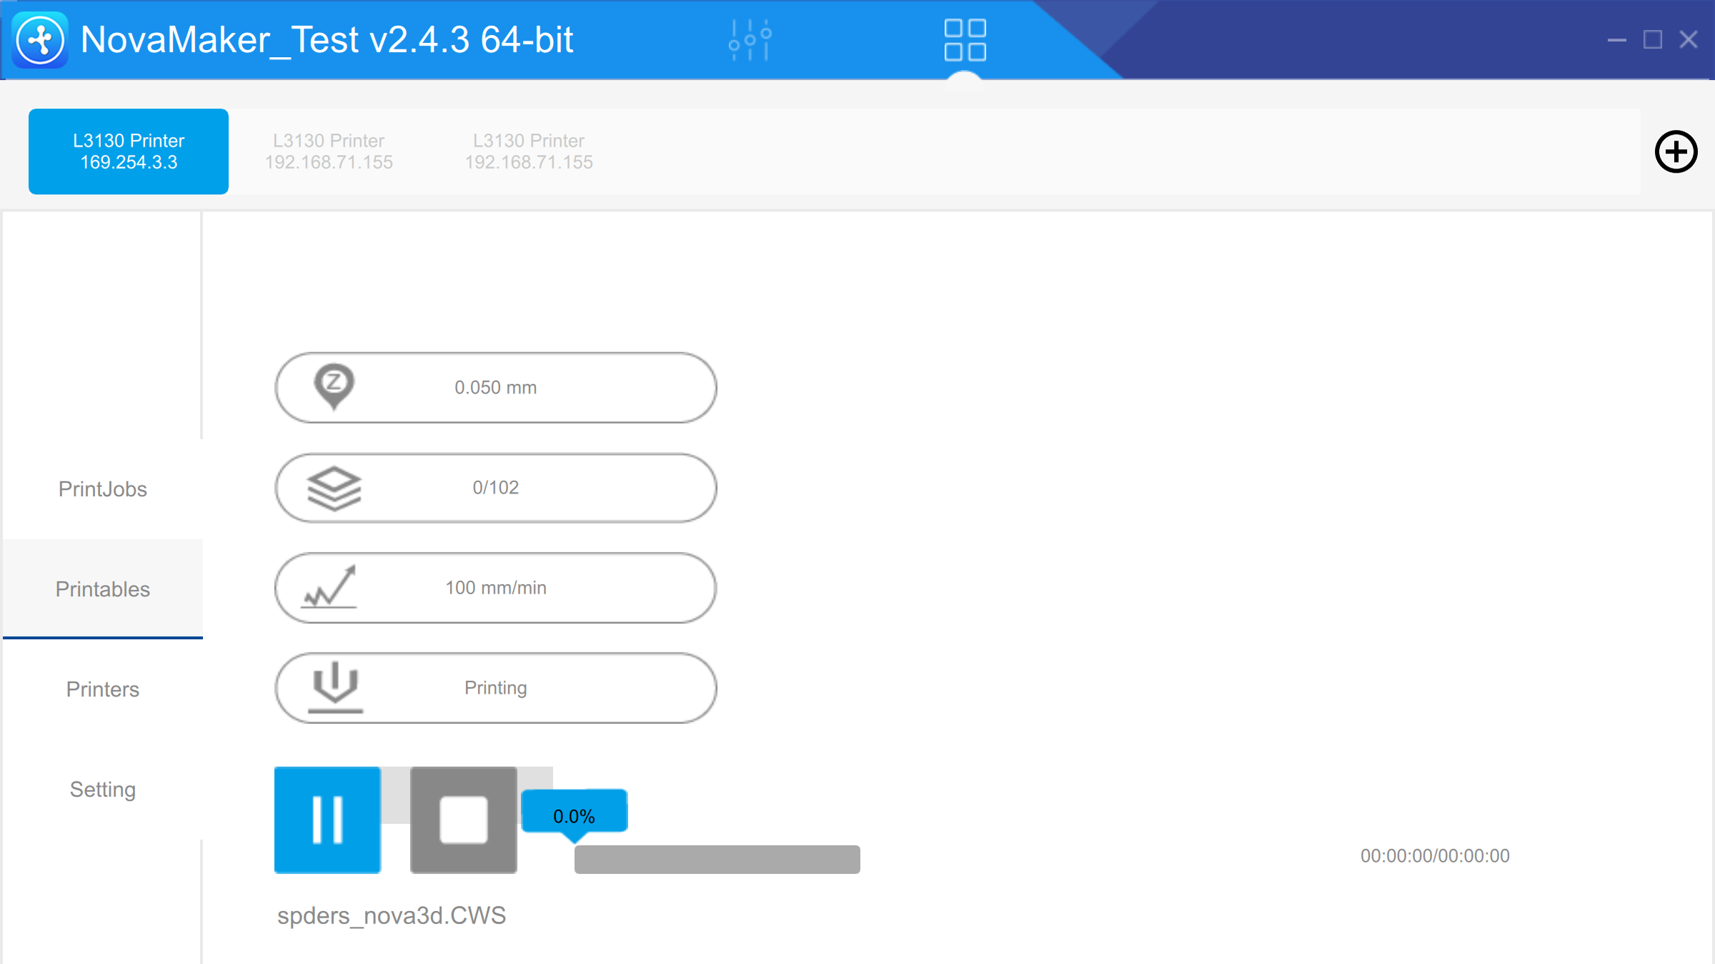The width and height of the screenshot is (1715, 964).
Task: Switch to third L3130 Printer 192.168.71.155 tab
Action: click(x=529, y=151)
